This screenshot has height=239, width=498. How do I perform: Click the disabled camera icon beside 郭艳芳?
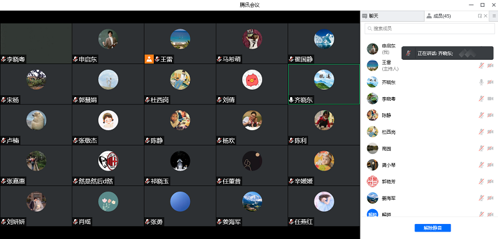[491, 181]
